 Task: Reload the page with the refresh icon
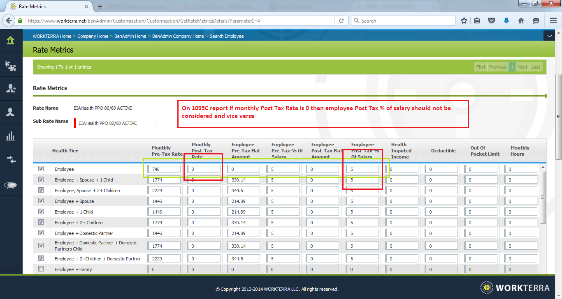coord(341,21)
